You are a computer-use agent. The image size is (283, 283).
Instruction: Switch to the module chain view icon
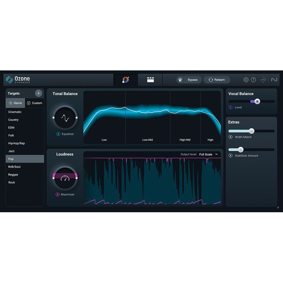pos(150,80)
